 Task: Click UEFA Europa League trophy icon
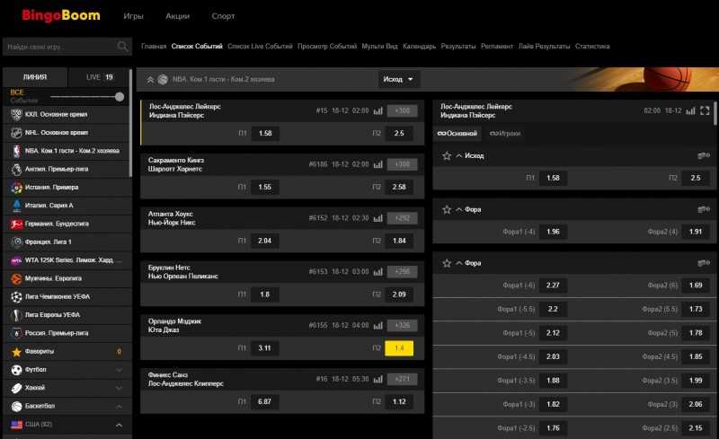16,315
